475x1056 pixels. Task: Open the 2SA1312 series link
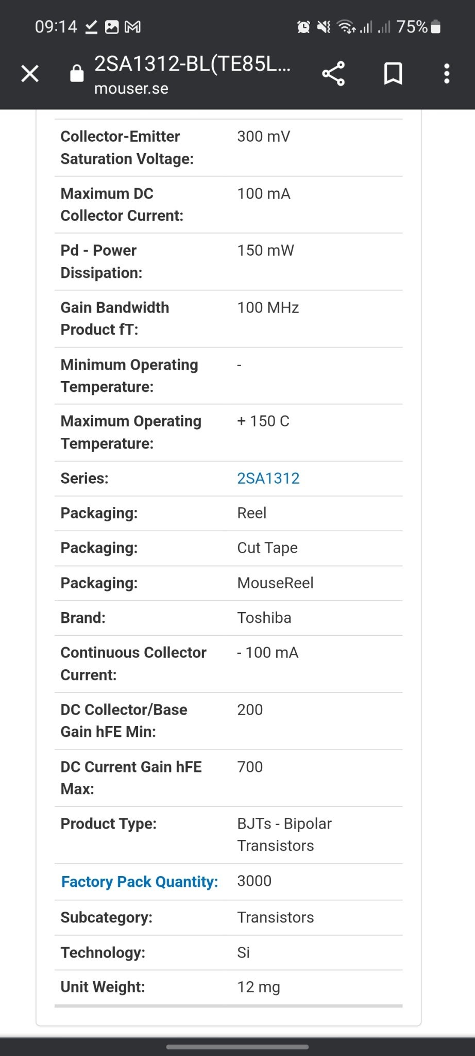268,478
